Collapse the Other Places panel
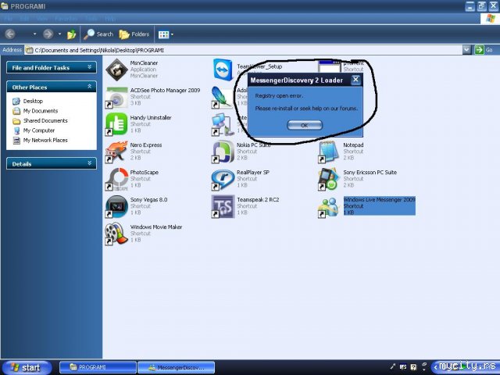 [52, 87]
